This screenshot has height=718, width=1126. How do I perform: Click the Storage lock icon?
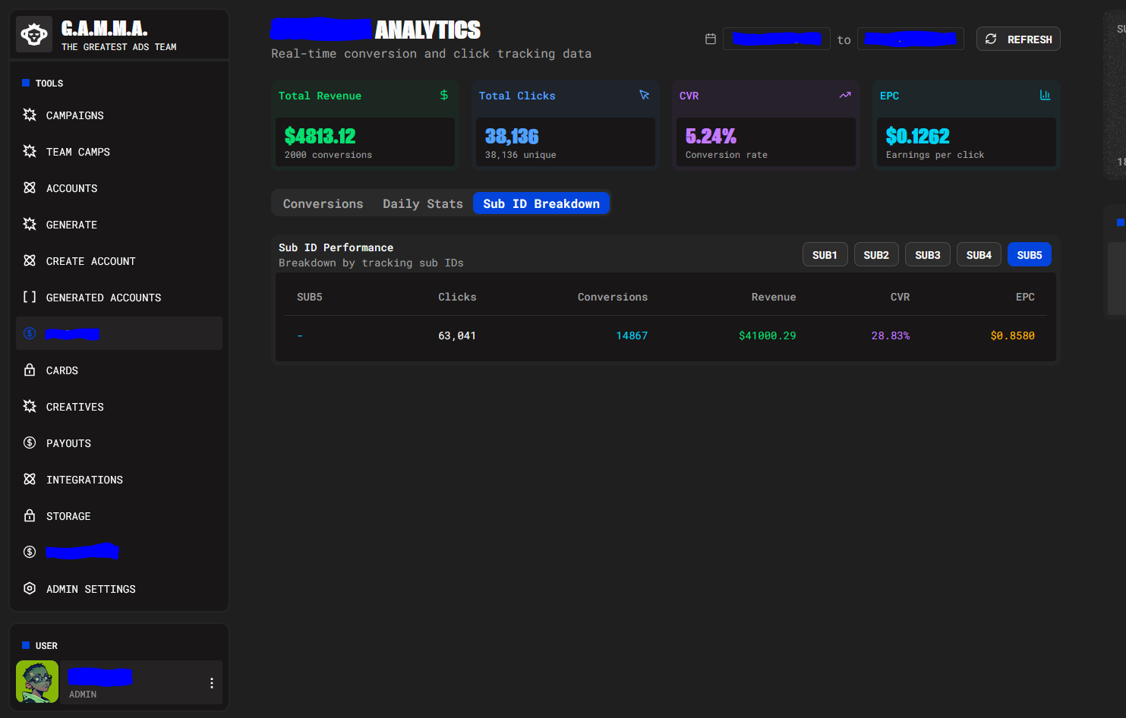tap(30, 515)
